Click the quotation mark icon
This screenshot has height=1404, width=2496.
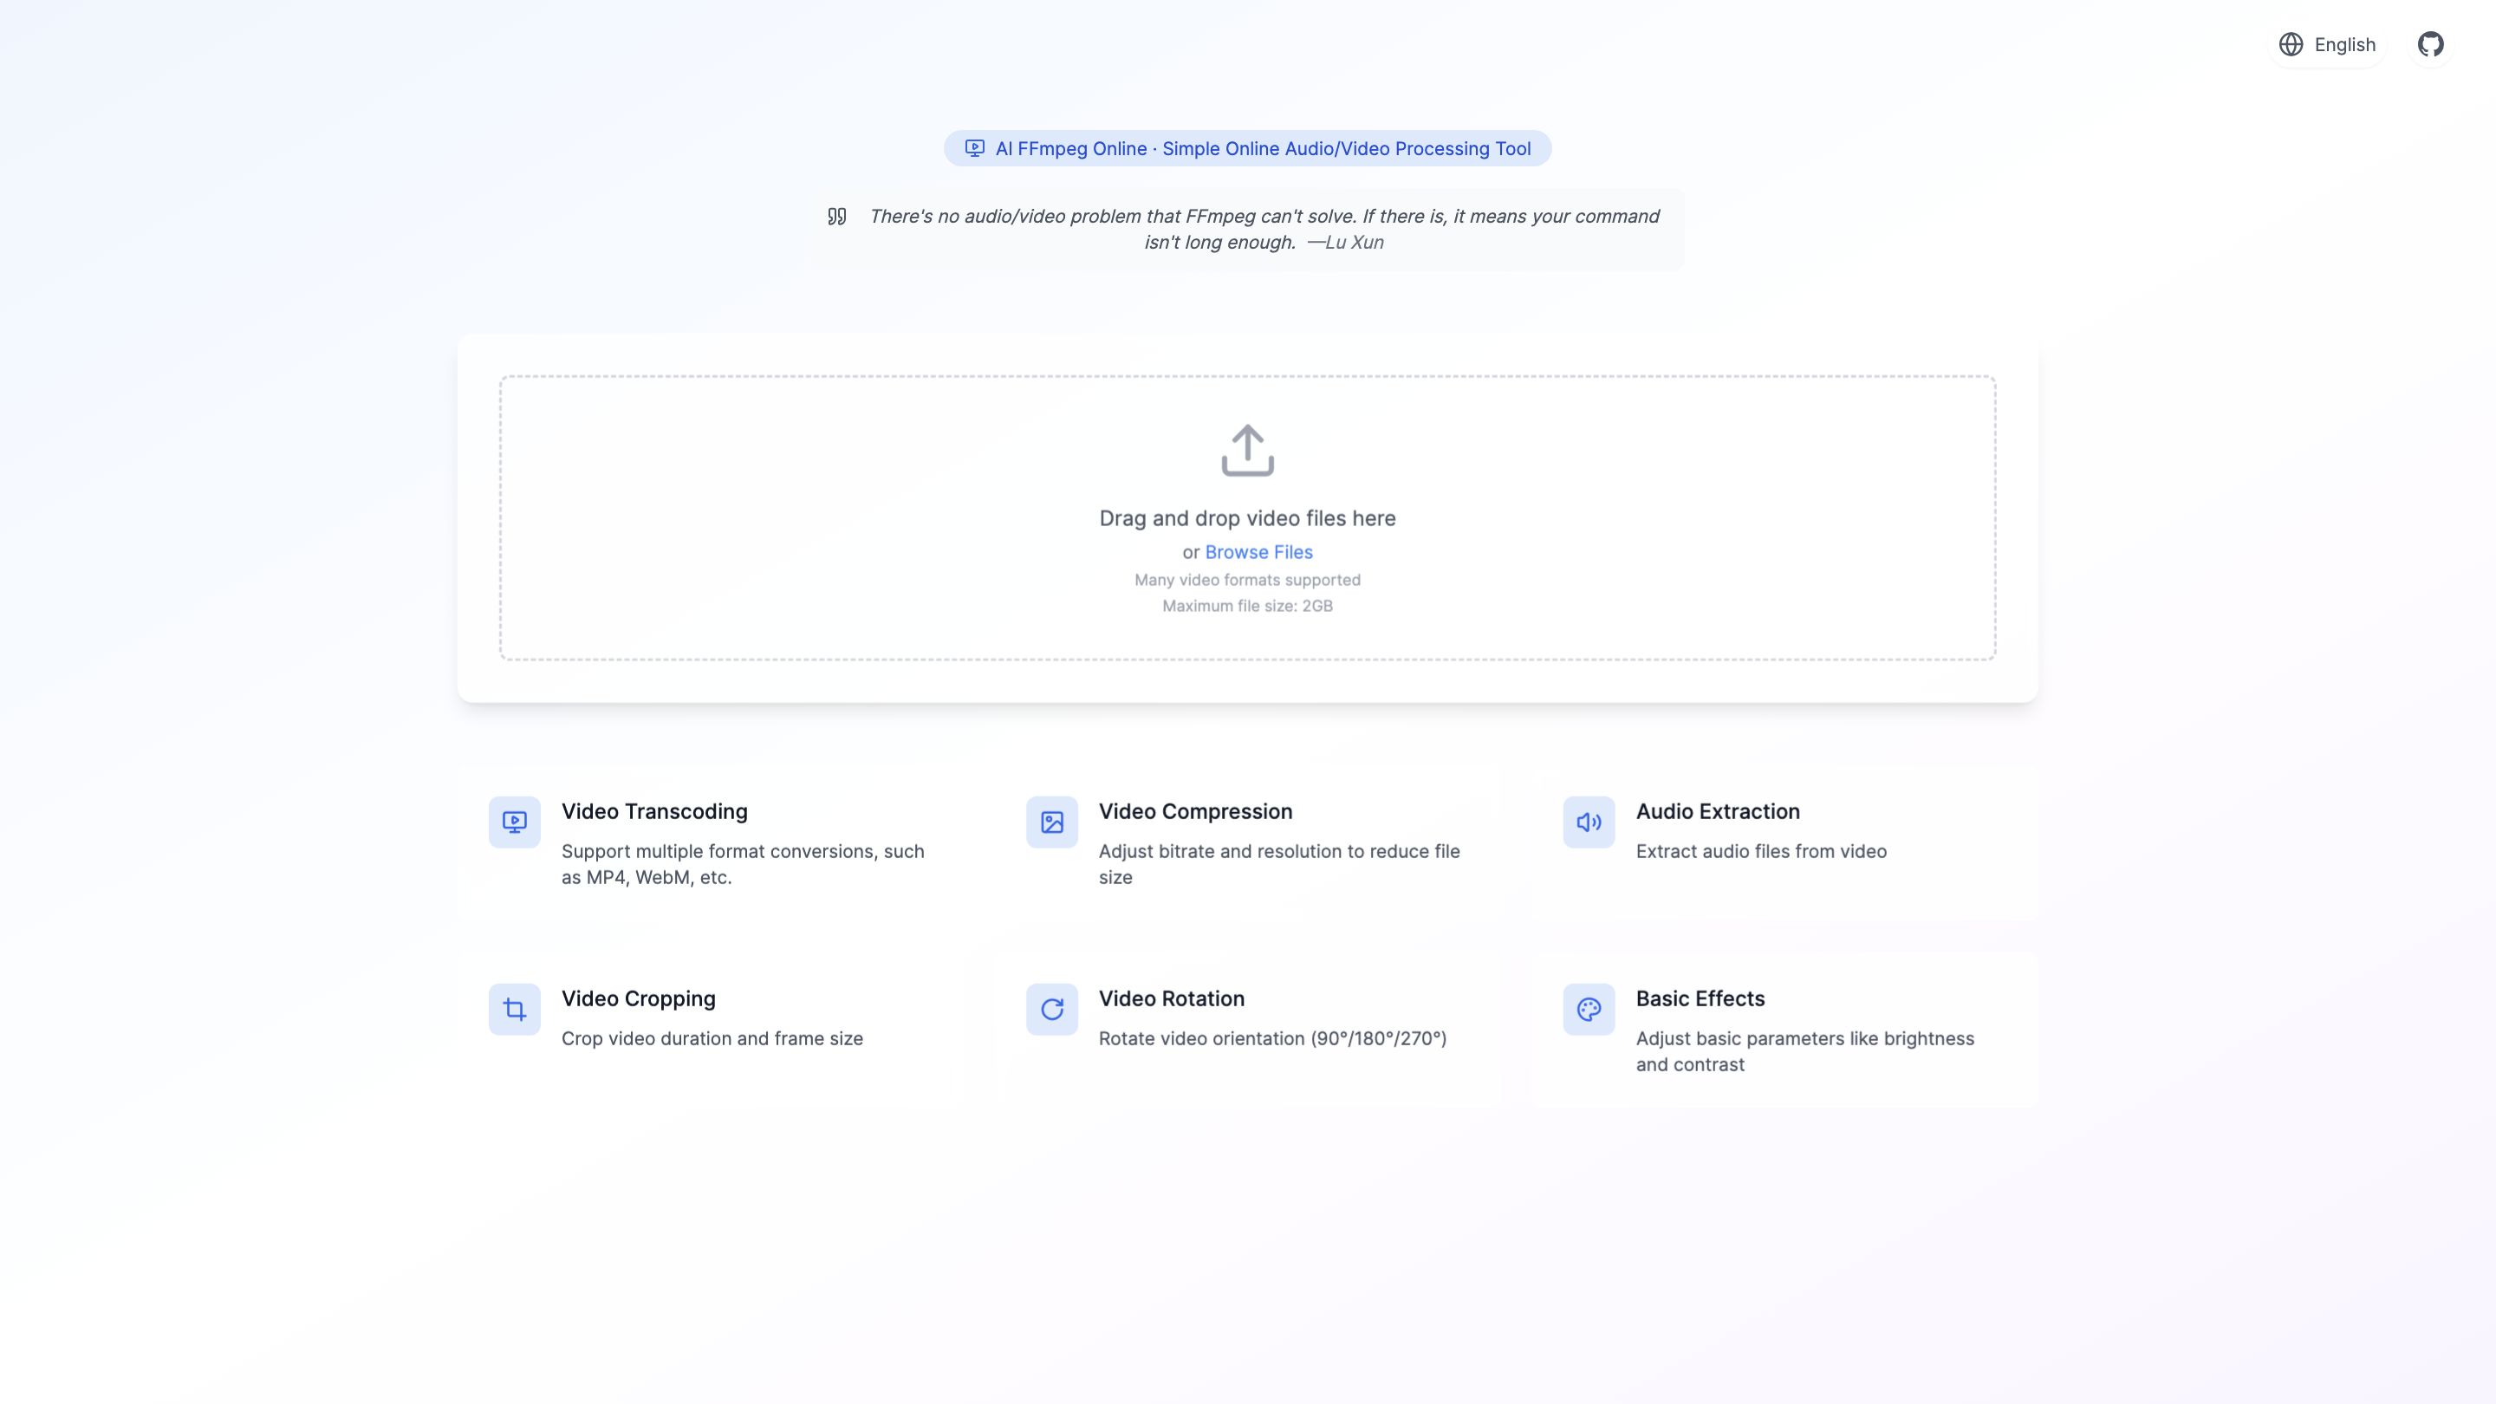(837, 216)
